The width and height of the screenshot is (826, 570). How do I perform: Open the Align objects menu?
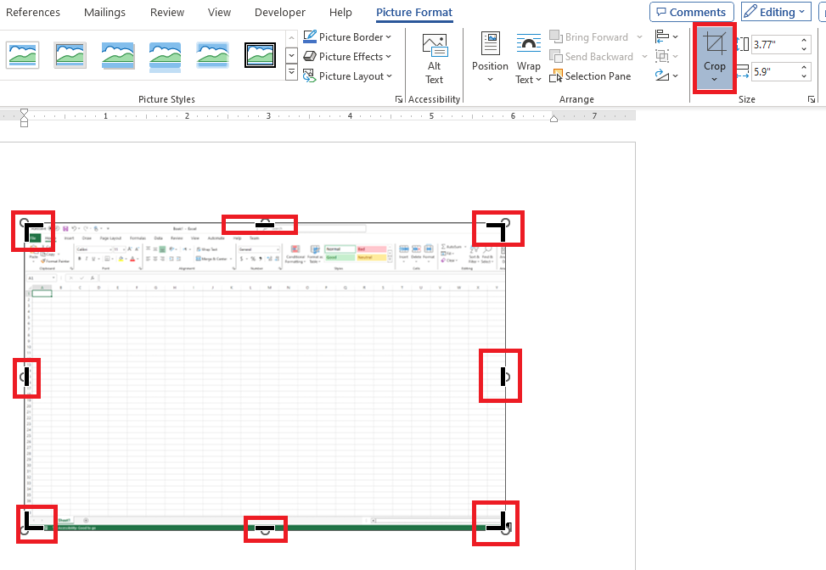[x=666, y=36]
